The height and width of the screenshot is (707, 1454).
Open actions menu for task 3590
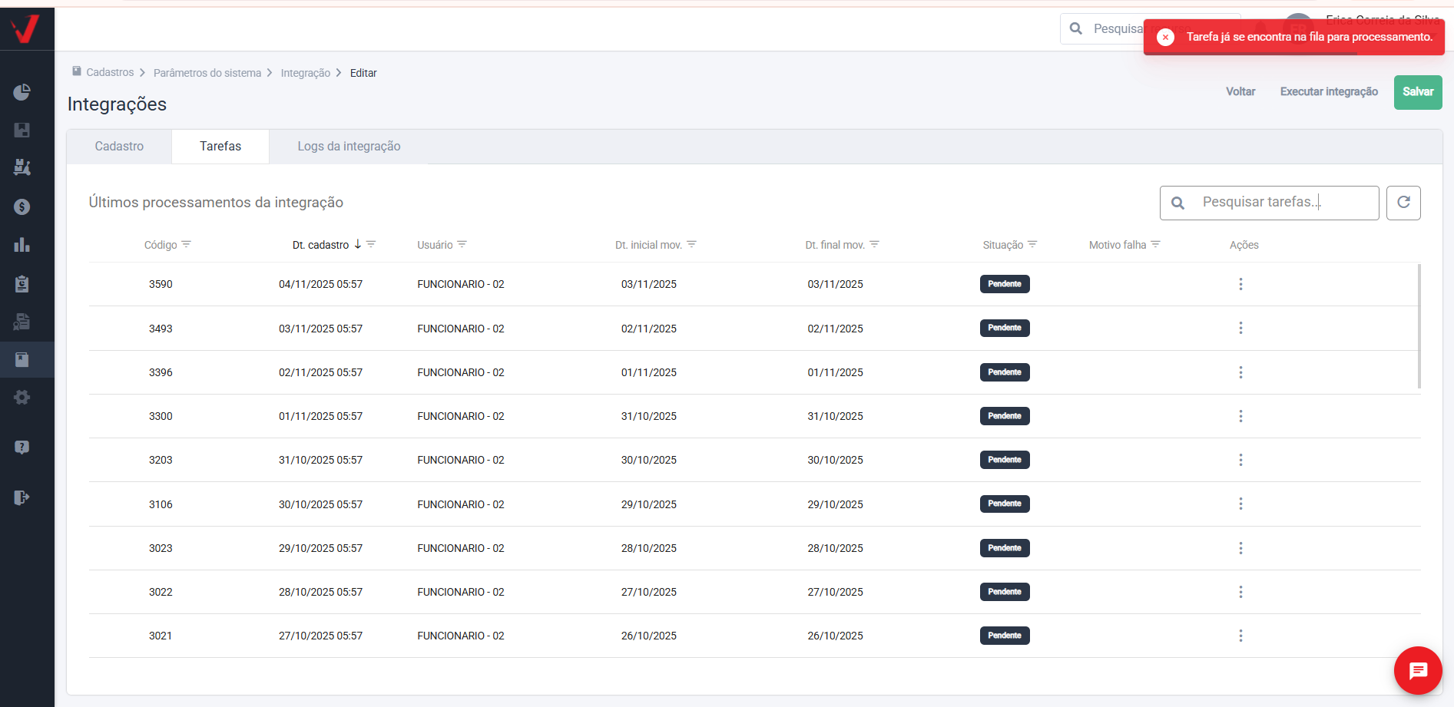1240,284
